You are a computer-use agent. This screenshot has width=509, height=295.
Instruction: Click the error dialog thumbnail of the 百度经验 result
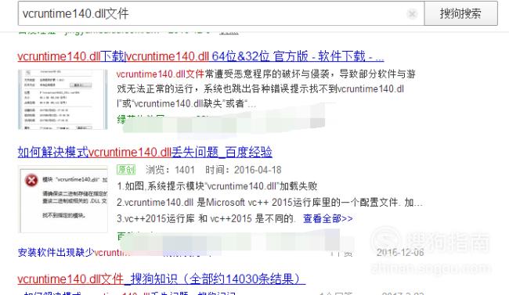pos(63,200)
